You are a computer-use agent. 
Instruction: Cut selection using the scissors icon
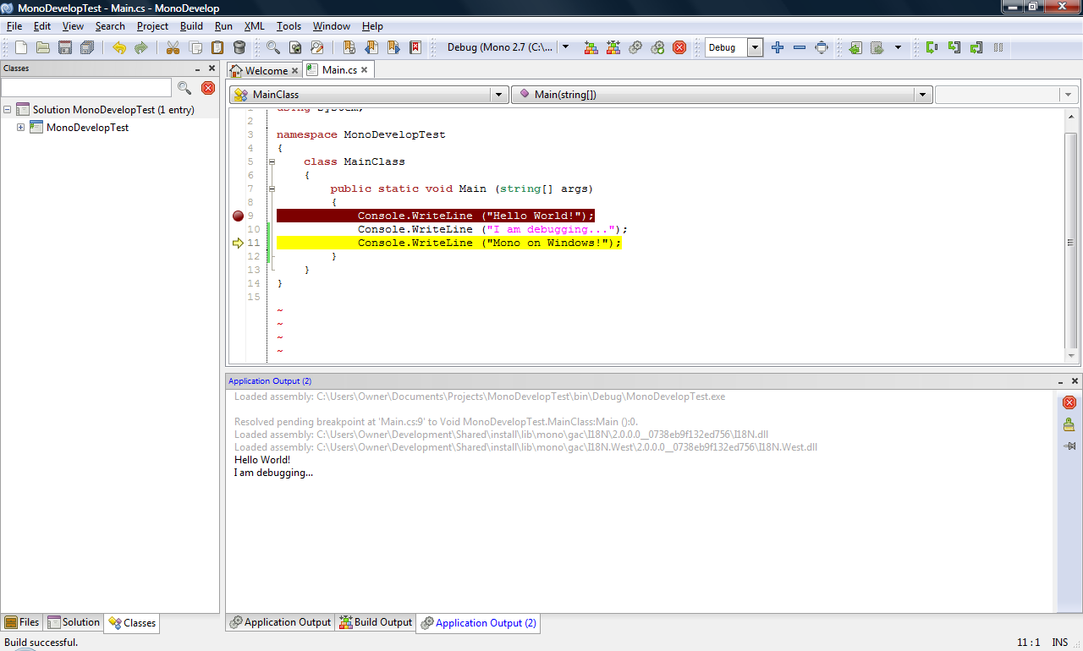173,47
